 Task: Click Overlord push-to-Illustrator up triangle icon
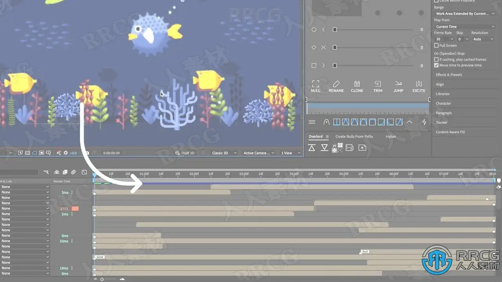(x=312, y=148)
